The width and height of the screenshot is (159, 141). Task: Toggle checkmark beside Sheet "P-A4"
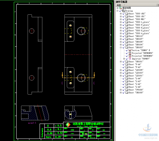(124, 64)
